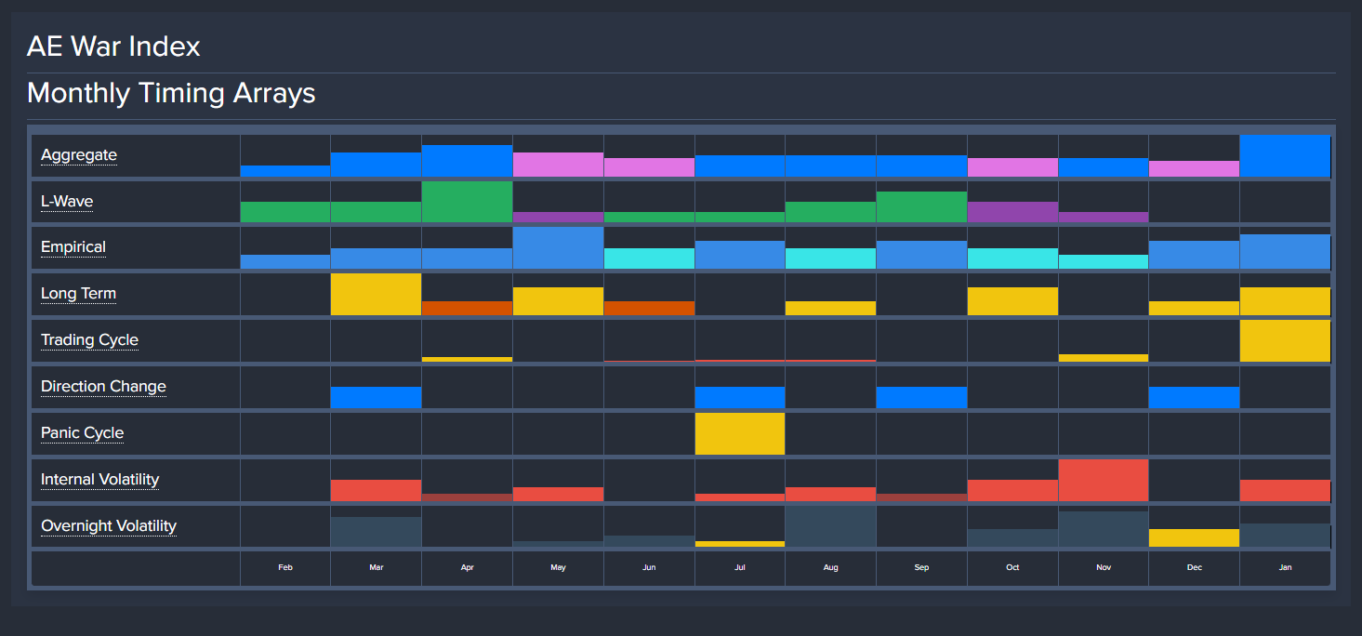This screenshot has height=636, width=1362.
Task: Open the Panic Cycle label
Action: click(82, 433)
